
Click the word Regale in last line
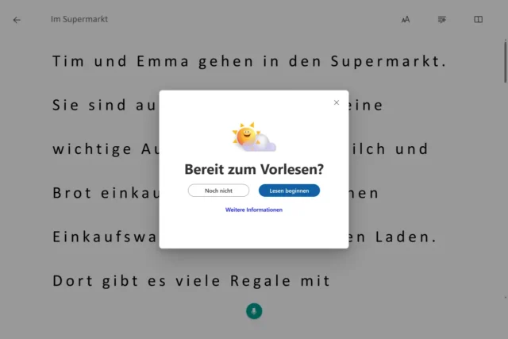coord(260,281)
